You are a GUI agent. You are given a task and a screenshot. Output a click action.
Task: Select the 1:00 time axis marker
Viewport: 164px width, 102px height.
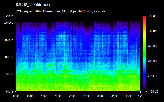tap(44, 96)
